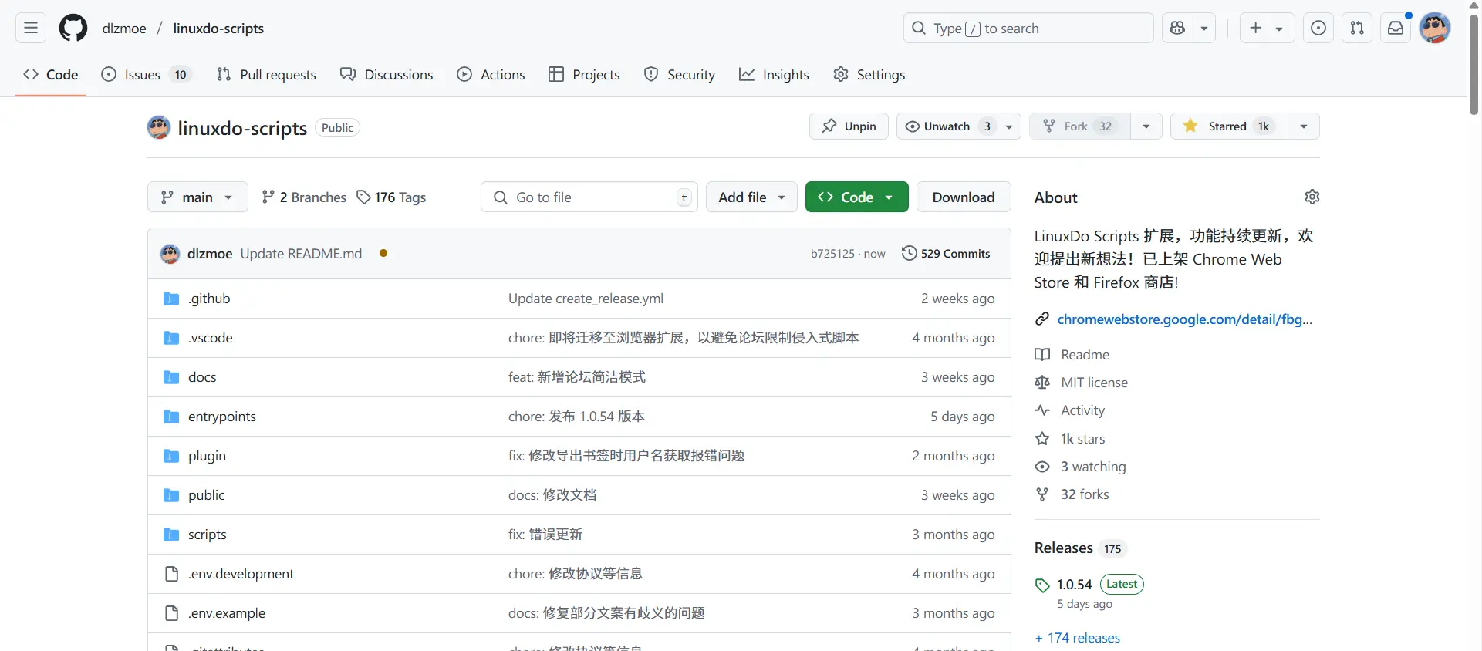Open the 1.0.54 Latest release
This screenshot has width=1482, height=651.
1089,585
